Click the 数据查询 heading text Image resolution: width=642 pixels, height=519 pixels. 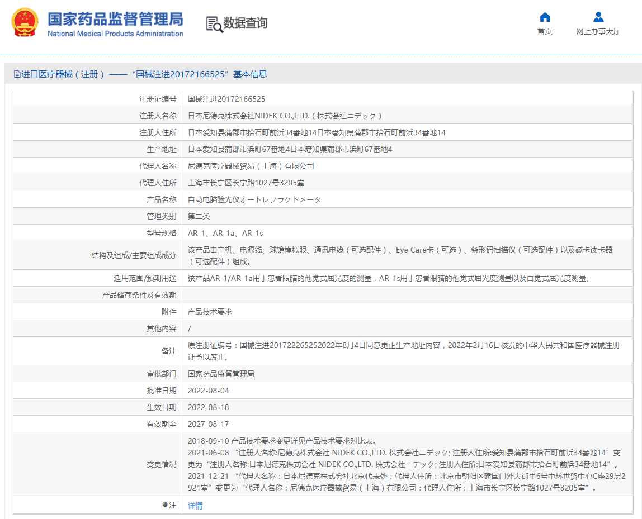[246, 23]
